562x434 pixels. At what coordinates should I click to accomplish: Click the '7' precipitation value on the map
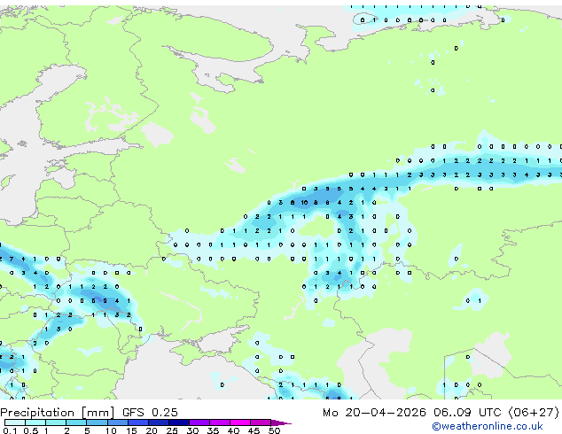tap(12, 259)
